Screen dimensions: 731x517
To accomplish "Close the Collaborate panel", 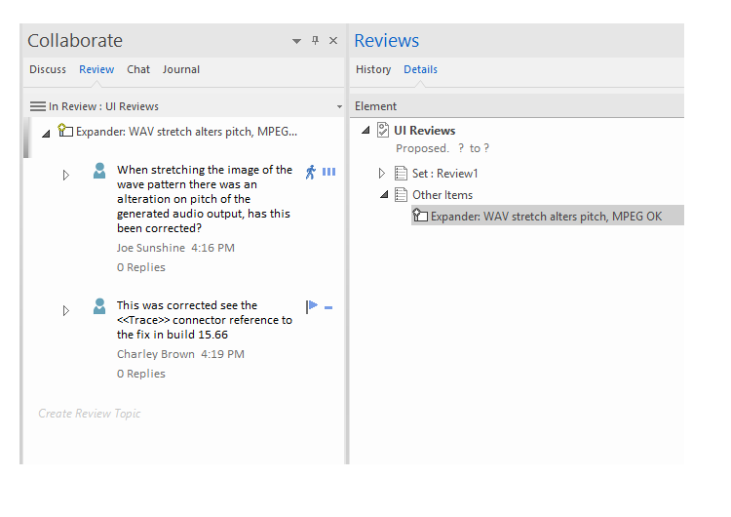I will coord(333,41).
